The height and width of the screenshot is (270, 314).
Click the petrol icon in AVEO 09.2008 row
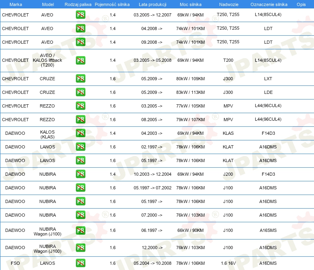80,42
